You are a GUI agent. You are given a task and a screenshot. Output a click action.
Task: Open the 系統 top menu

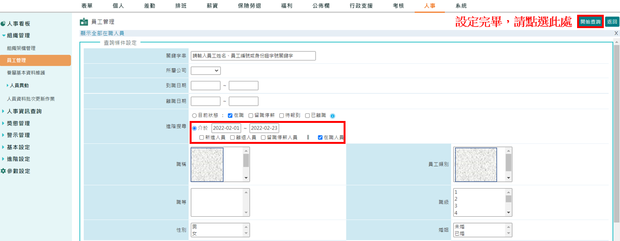pos(461,6)
